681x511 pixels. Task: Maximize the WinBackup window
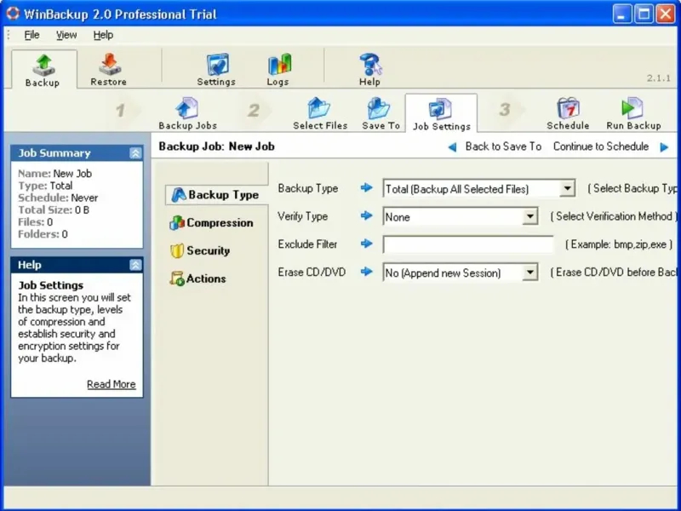(644, 14)
